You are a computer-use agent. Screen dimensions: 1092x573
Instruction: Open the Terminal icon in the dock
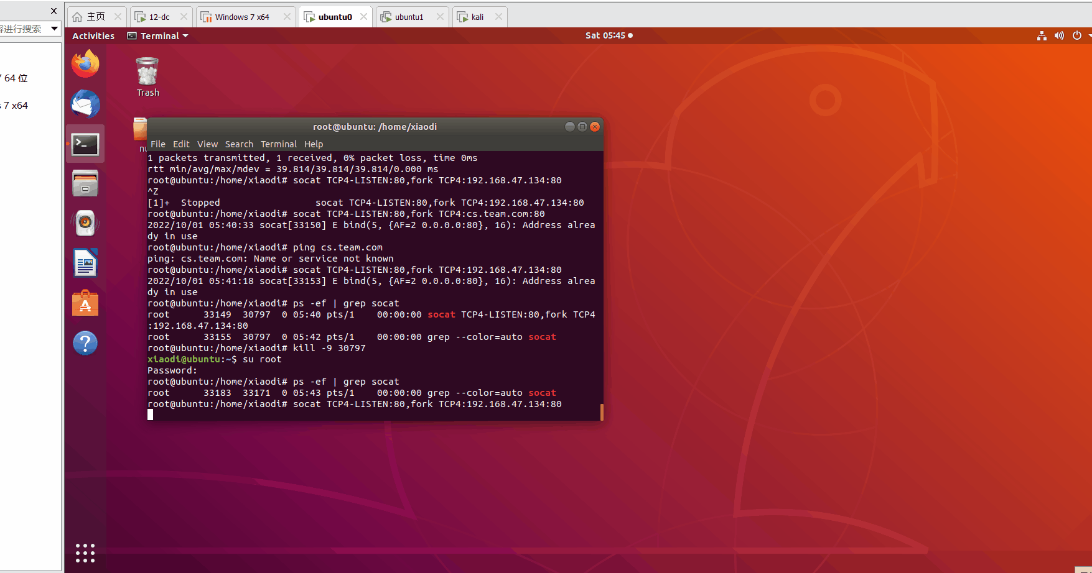click(85, 144)
